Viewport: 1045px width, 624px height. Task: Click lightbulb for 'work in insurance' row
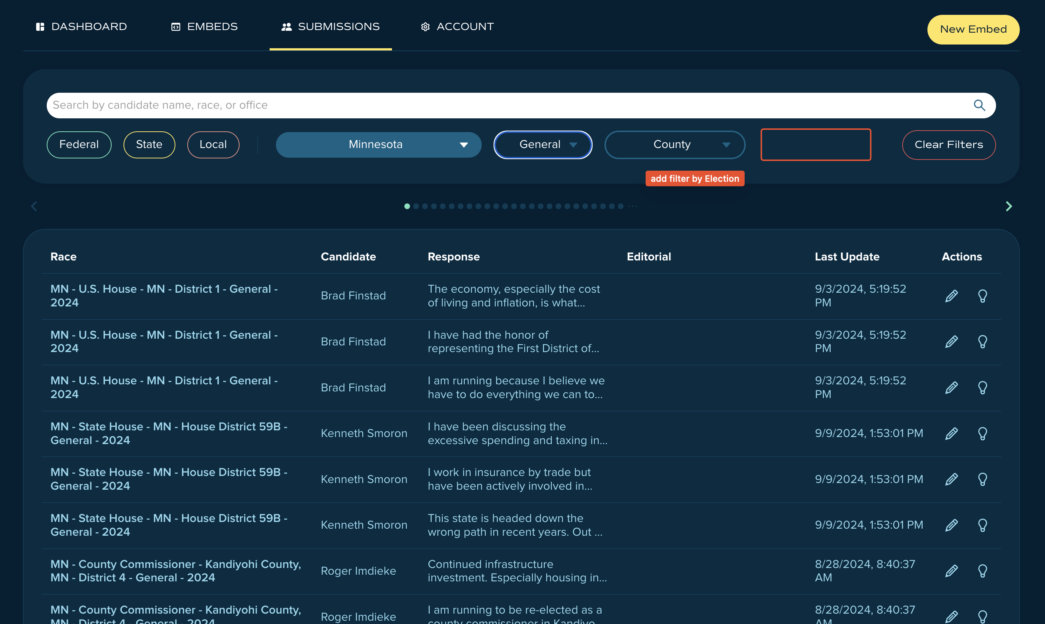tap(982, 479)
